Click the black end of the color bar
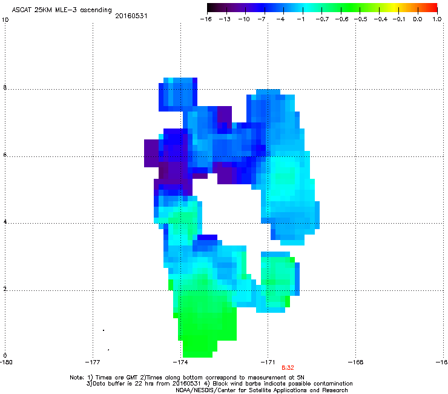448x394 pixels. pos(211,7)
